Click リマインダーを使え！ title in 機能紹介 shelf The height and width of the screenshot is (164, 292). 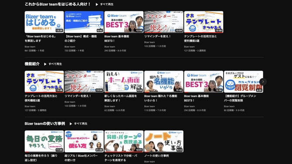click(78, 96)
